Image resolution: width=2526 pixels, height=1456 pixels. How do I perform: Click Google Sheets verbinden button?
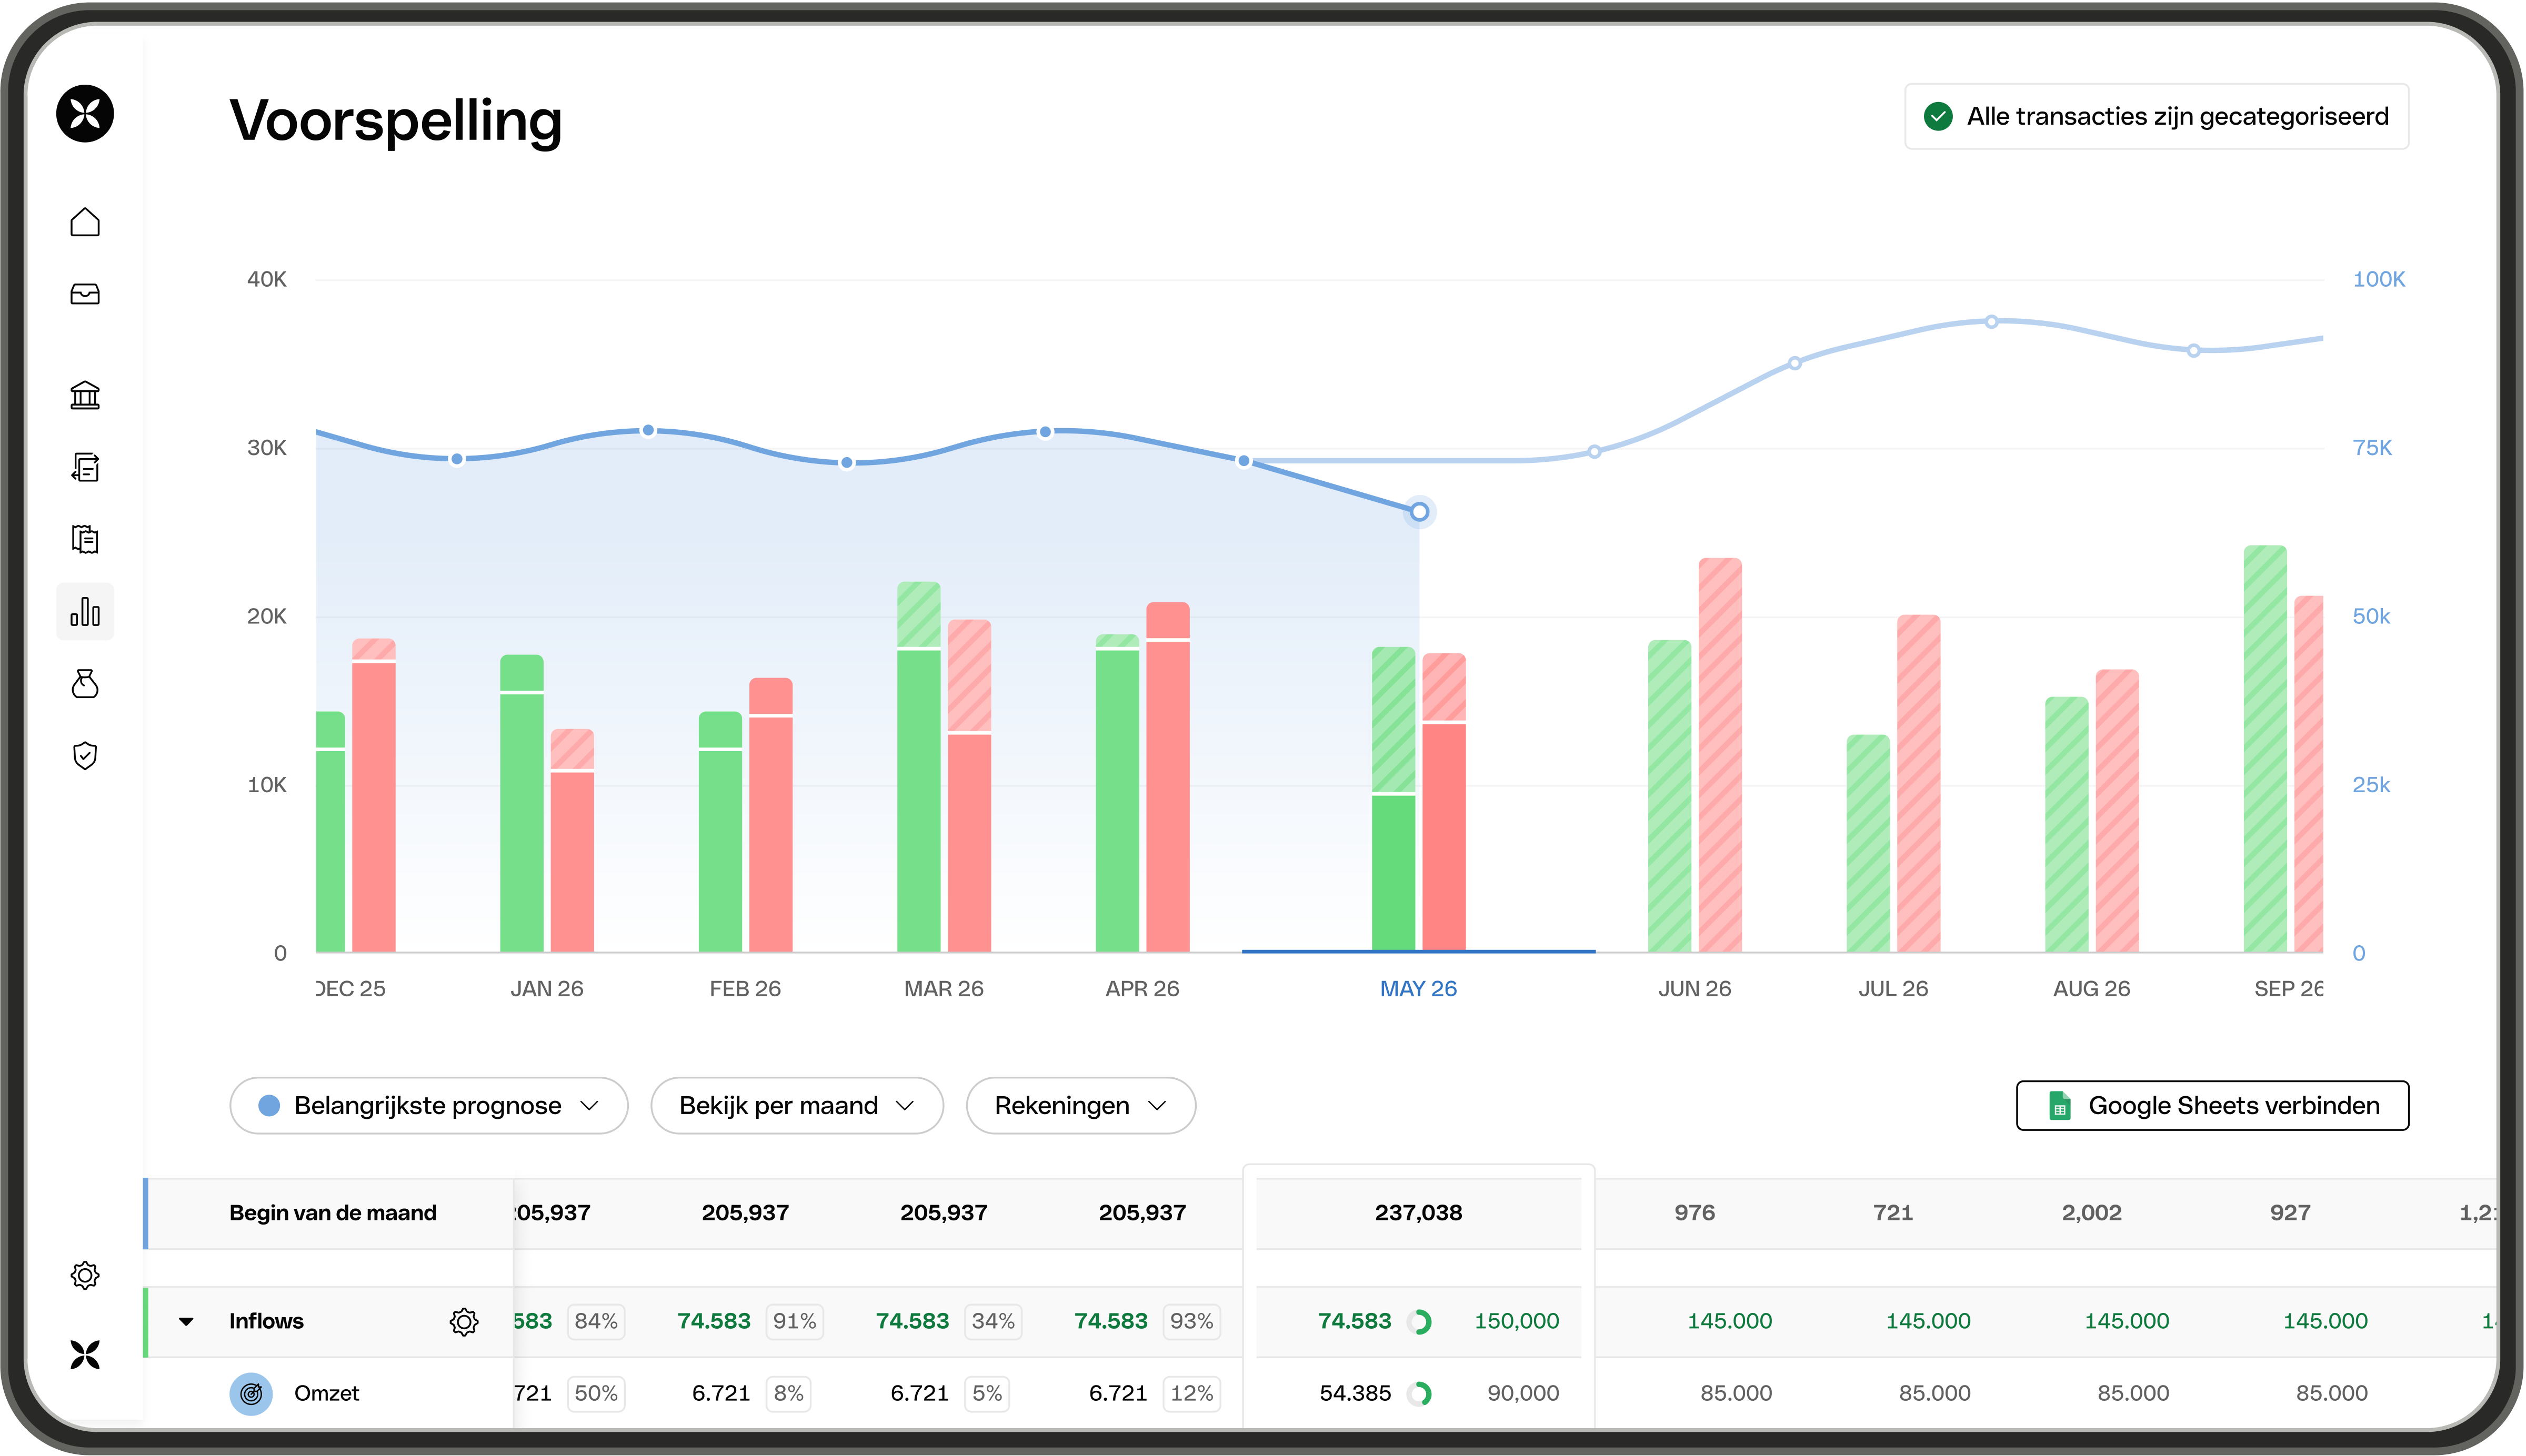(2212, 1105)
